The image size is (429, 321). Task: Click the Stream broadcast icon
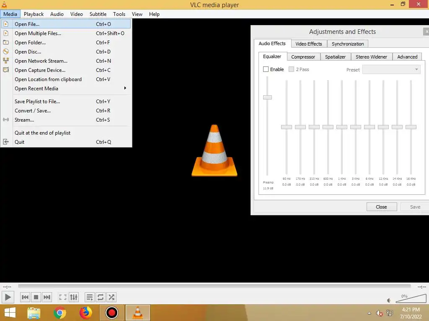(x=6, y=120)
